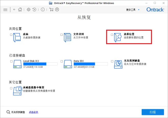Click the 337.48GB无931.51GB size text
The height and width of the screenshot is (118, 168).
(84, 67)
